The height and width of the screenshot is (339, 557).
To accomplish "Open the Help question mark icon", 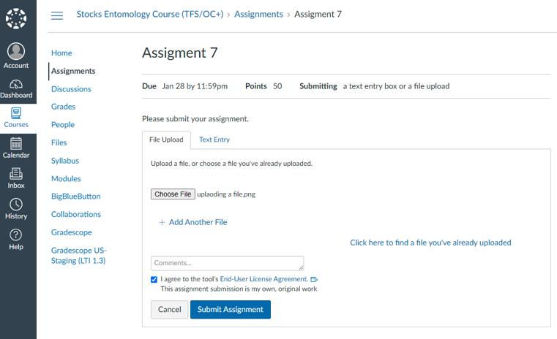I will click(x=16, y=235).
